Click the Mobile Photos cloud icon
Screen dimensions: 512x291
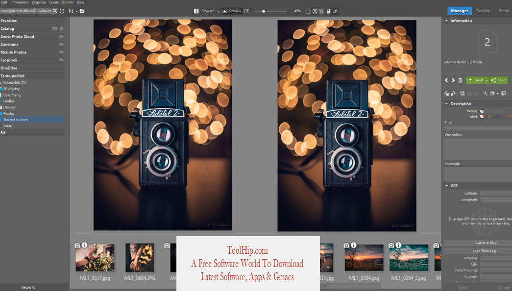(x=61, y=52)
